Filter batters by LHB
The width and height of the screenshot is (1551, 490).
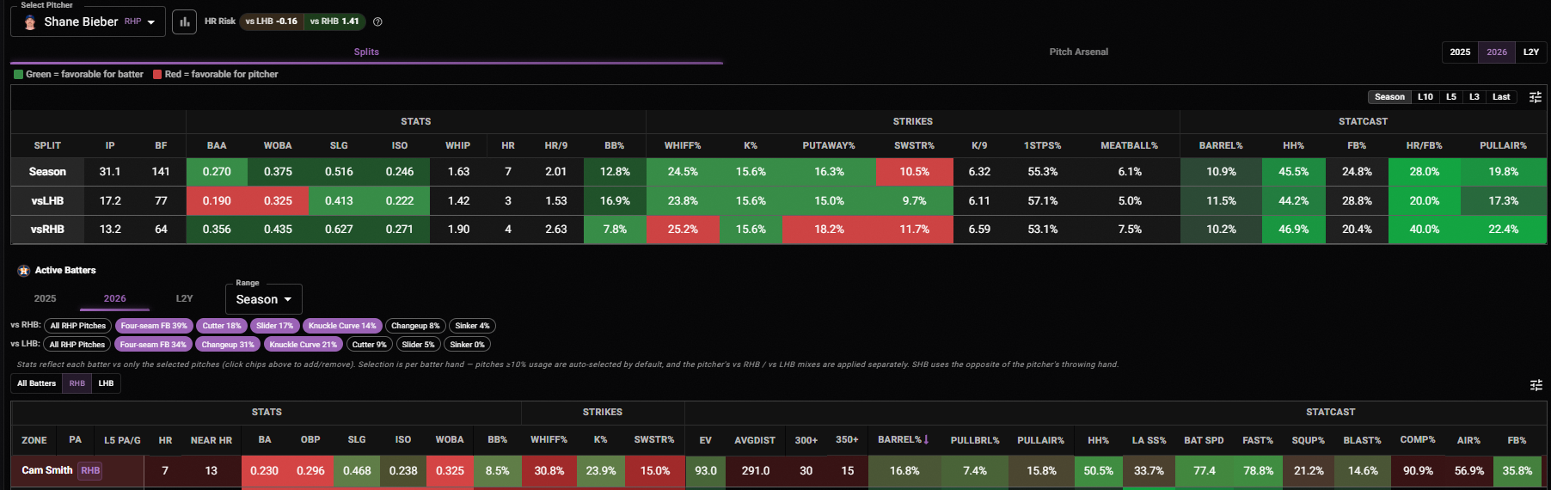point(106,383)
